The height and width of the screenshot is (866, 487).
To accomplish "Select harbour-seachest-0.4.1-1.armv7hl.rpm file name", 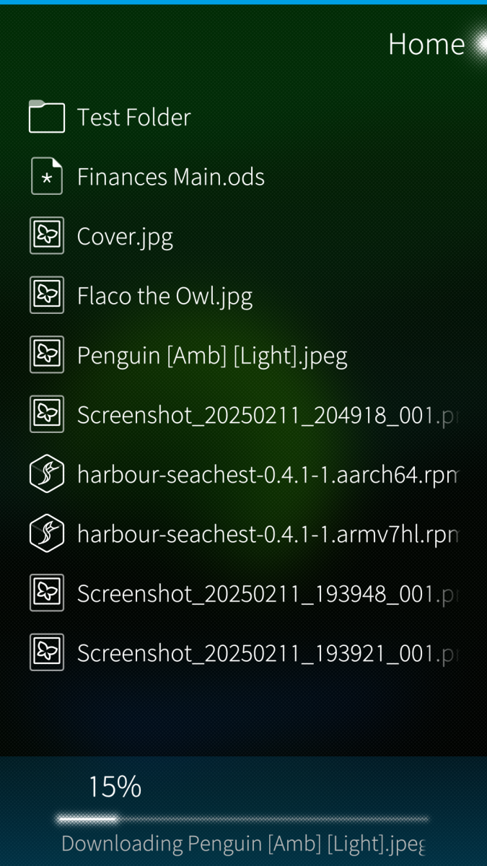I will pyautogui.click(x=268, y=533).
